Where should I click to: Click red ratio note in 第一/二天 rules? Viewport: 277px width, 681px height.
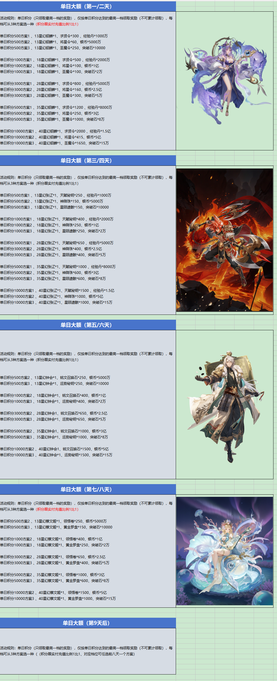[x=57, y=24]
